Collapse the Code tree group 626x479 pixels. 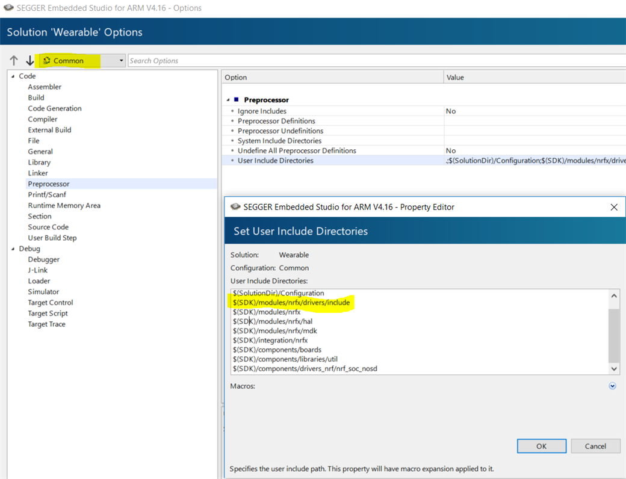point(13,76)
